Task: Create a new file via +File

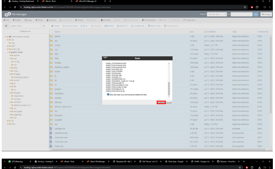Action: click(x=6, y=20)
